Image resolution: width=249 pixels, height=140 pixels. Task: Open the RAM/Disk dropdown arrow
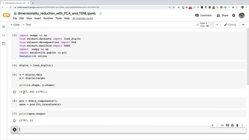coord(217,25)
